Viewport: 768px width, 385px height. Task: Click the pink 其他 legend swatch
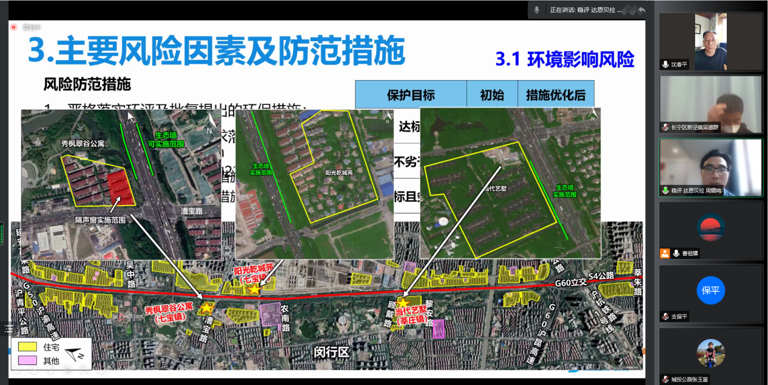[x=27, y=360]
